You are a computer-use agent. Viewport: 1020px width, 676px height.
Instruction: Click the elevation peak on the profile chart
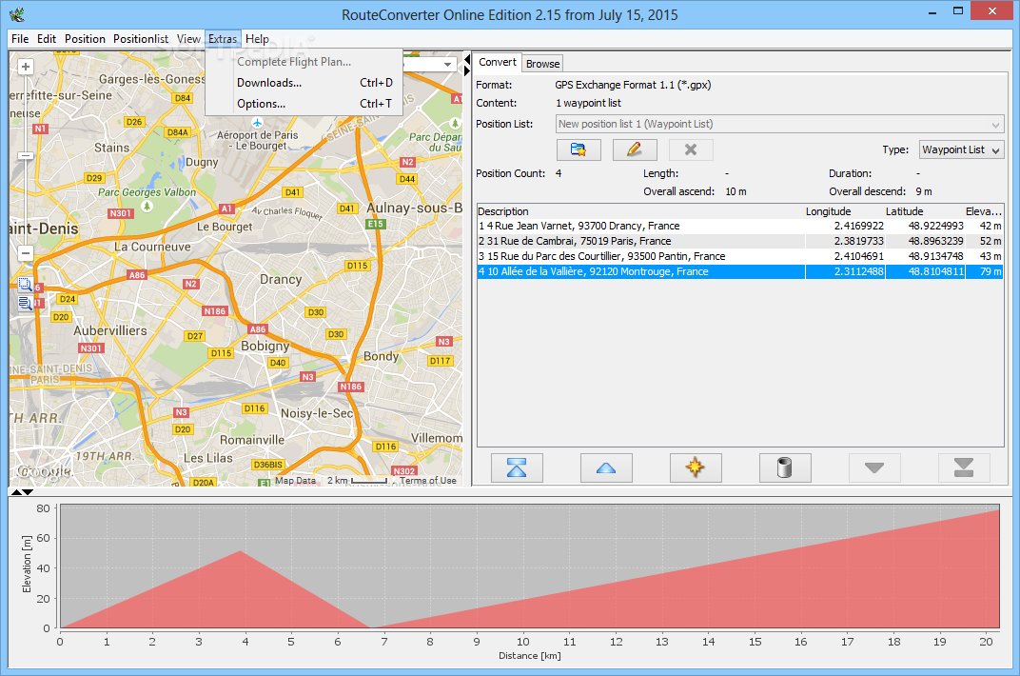click(x=241, y=551)
